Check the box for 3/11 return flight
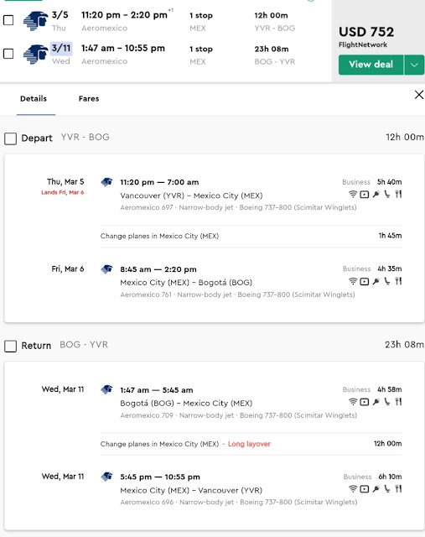This screenshot has width=425, height=537. (x=8, y=54)
